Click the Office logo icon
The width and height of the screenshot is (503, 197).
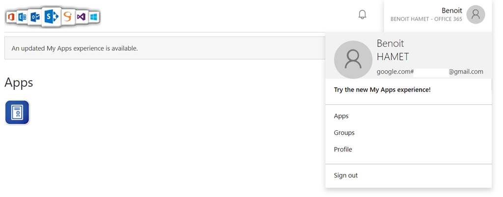coord(11,17)
